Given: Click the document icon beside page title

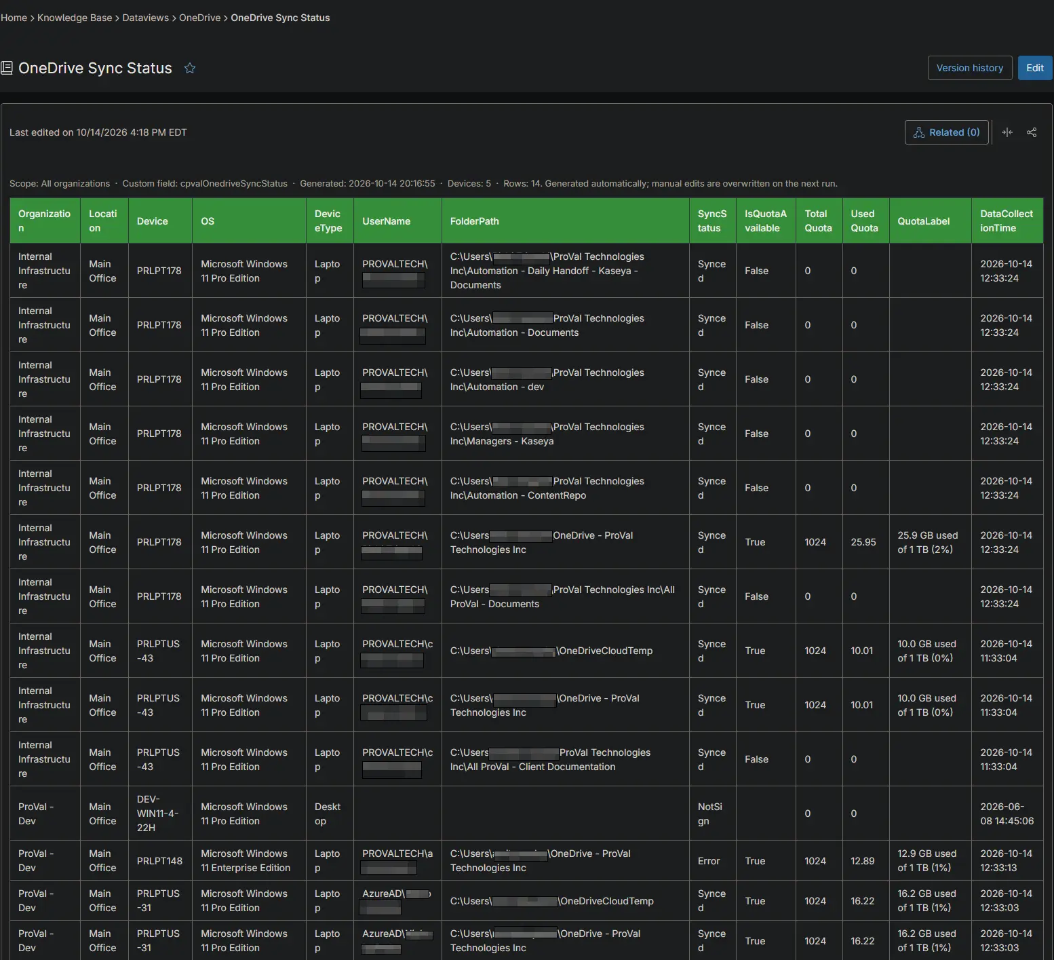Looking at the screenshot, I should 7,68.
